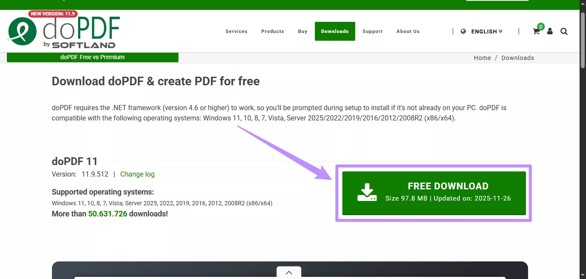Open the Services menu
Viewport: 586px width, 279px height.
point(236,31)
